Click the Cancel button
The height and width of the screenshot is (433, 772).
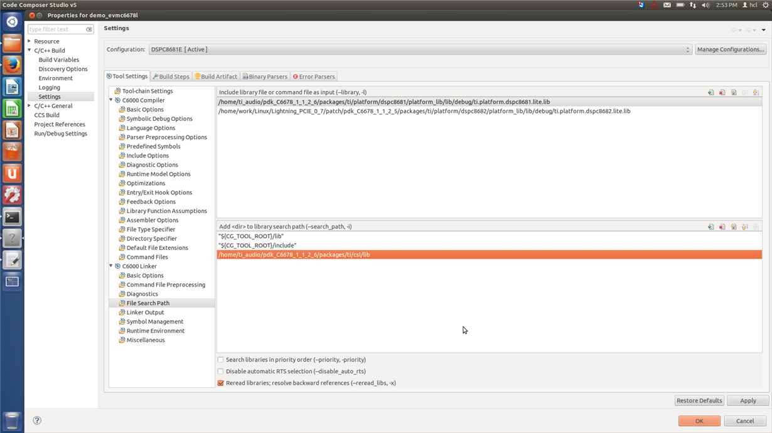point(745,421)
